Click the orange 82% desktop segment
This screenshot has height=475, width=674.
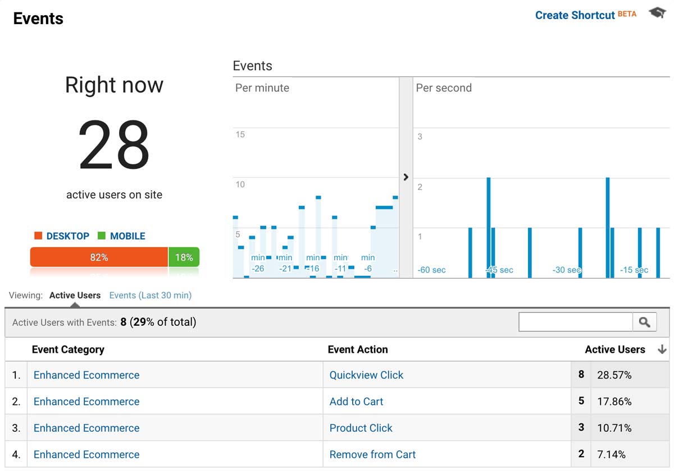(x=99, y=257)
